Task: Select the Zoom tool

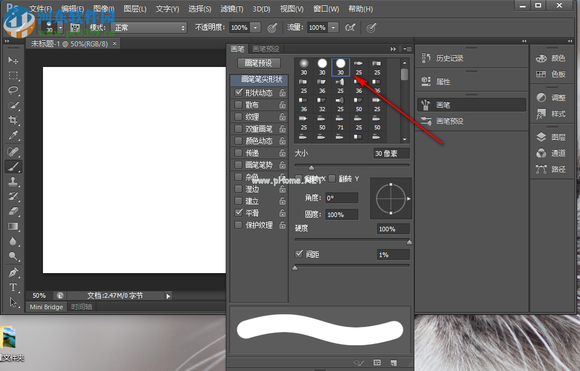Action: pyautogui.click(x=13, y=256)
